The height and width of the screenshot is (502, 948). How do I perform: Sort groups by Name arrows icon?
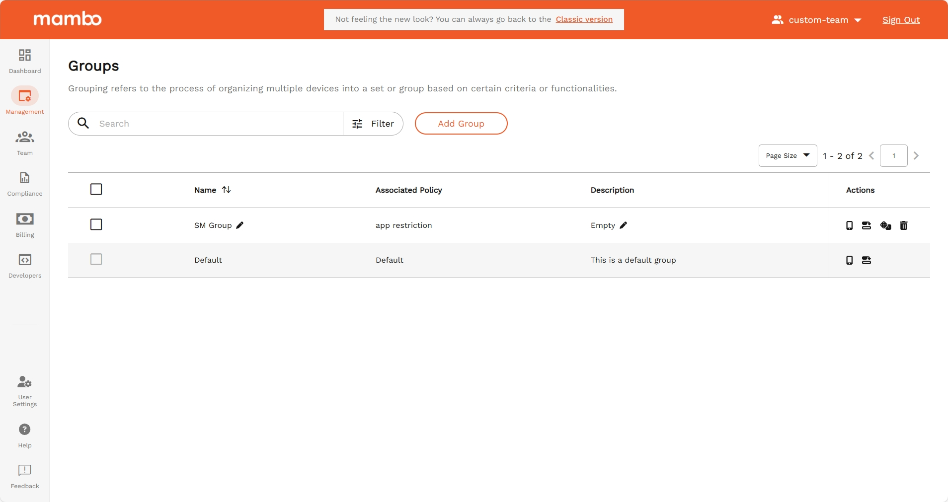[227, 190]
